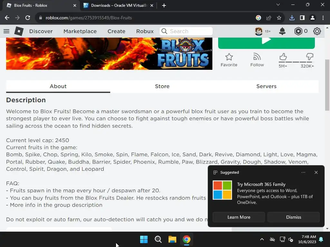Dismiss the Microsoft 365 notification
Screen dimensions: 330x247
pos(294,217)
